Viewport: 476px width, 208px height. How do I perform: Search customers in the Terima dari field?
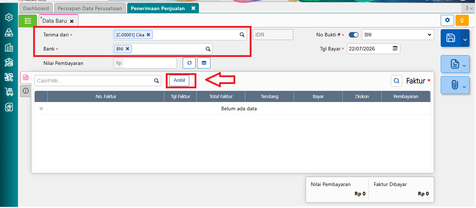242,35
